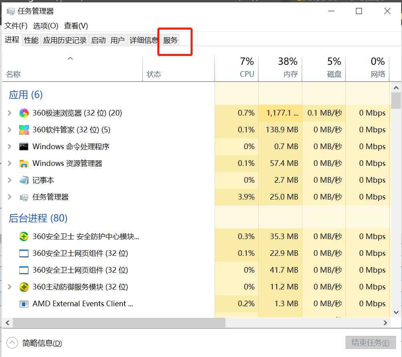Expand the 360主动防御服务模块 entry

[x=10, y=287]
